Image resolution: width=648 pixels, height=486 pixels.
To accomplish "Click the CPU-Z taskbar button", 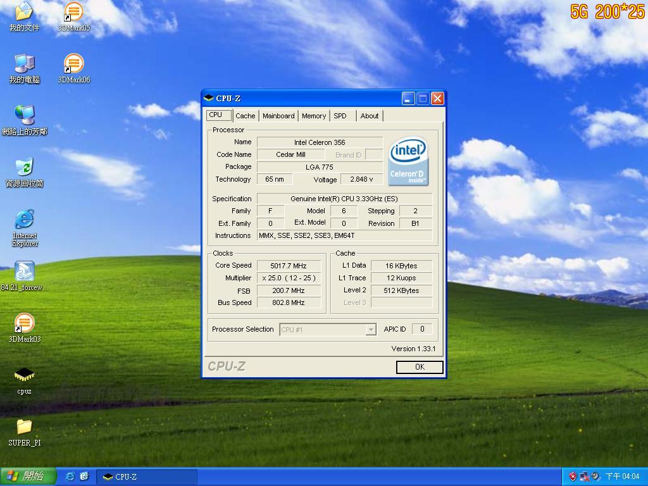I will click(x=147, y=477).
